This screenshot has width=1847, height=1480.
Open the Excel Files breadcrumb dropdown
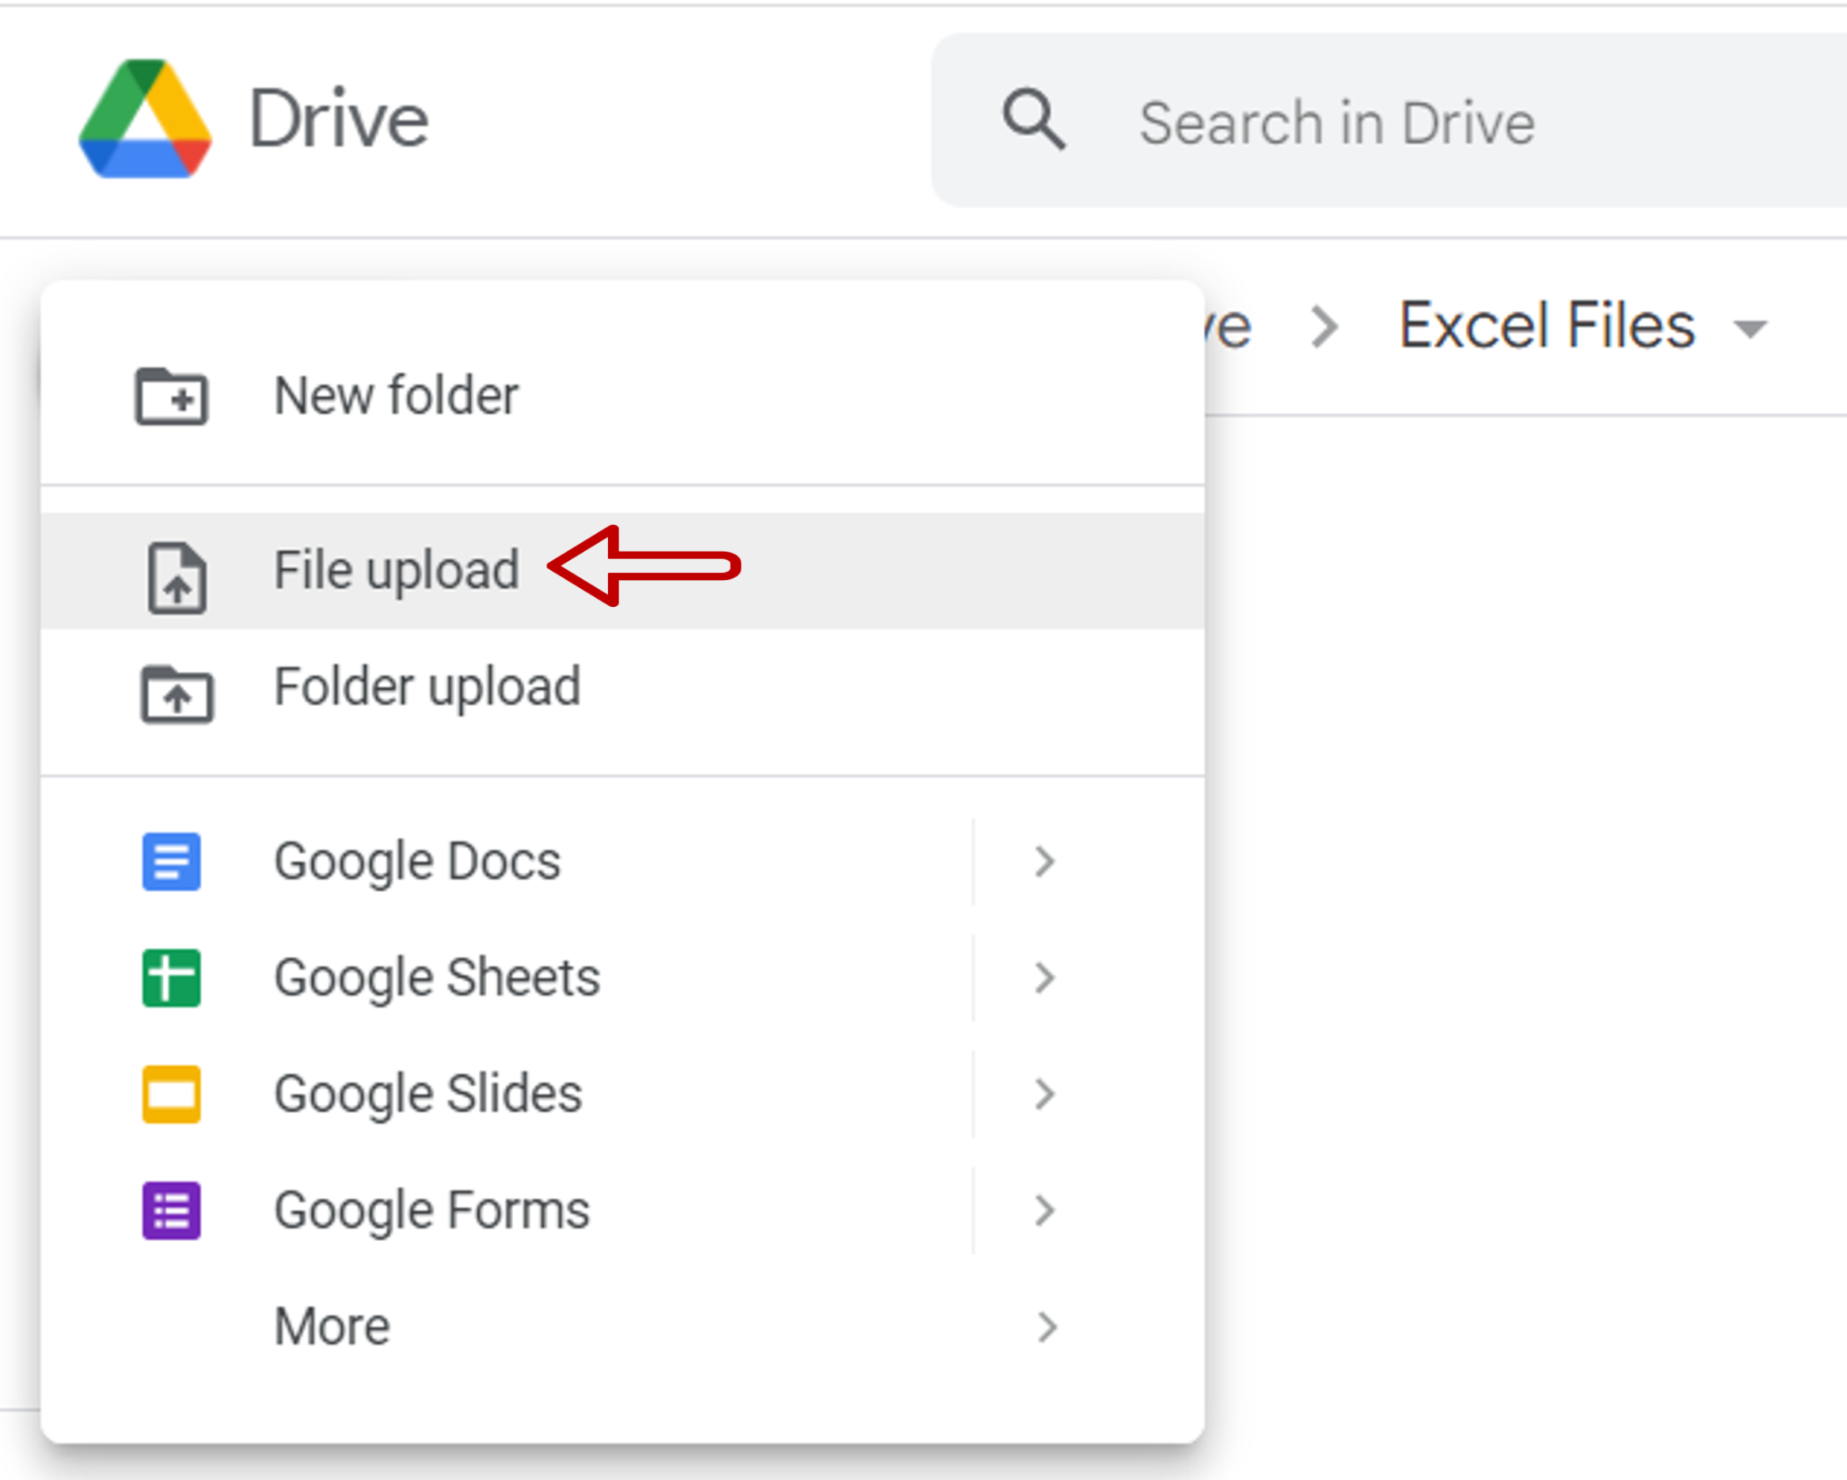[x=1750, y=329]
